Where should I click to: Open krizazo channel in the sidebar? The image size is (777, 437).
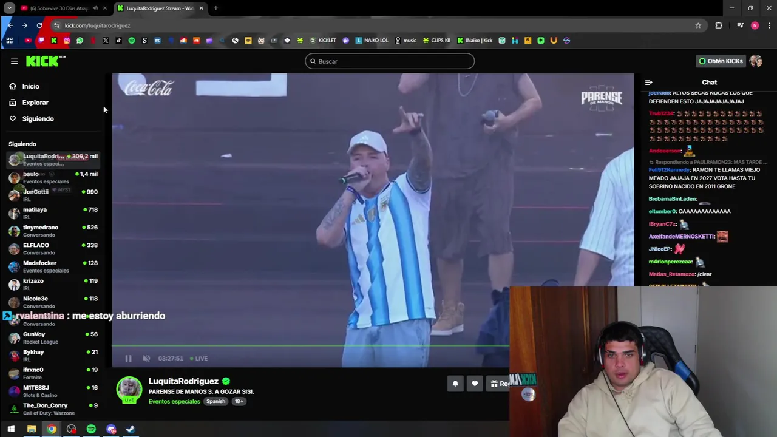coord(53,284)
